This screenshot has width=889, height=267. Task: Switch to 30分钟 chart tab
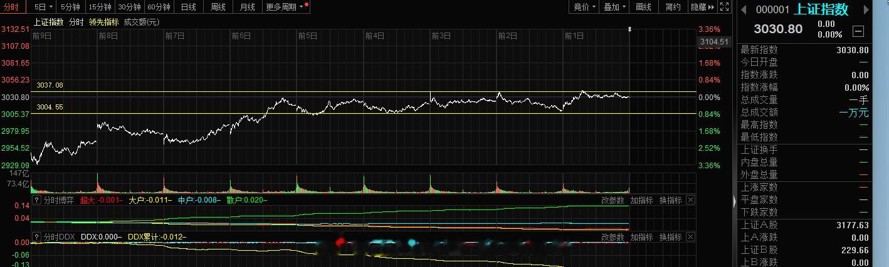(129, 7)
